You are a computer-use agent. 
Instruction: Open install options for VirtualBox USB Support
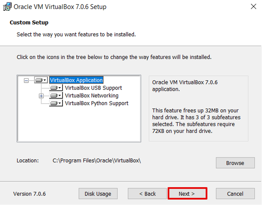[x=56, y=88]
